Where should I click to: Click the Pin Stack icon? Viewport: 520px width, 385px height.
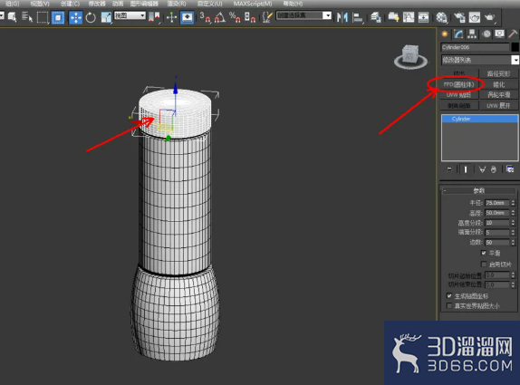449,169
